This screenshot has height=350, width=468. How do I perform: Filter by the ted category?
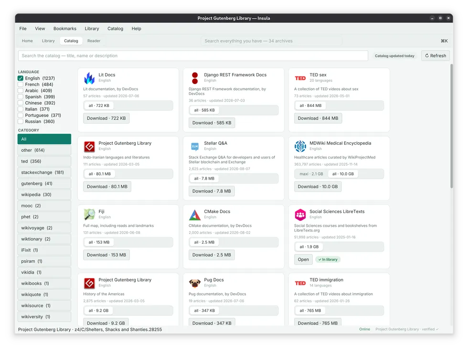click(44, 161)
